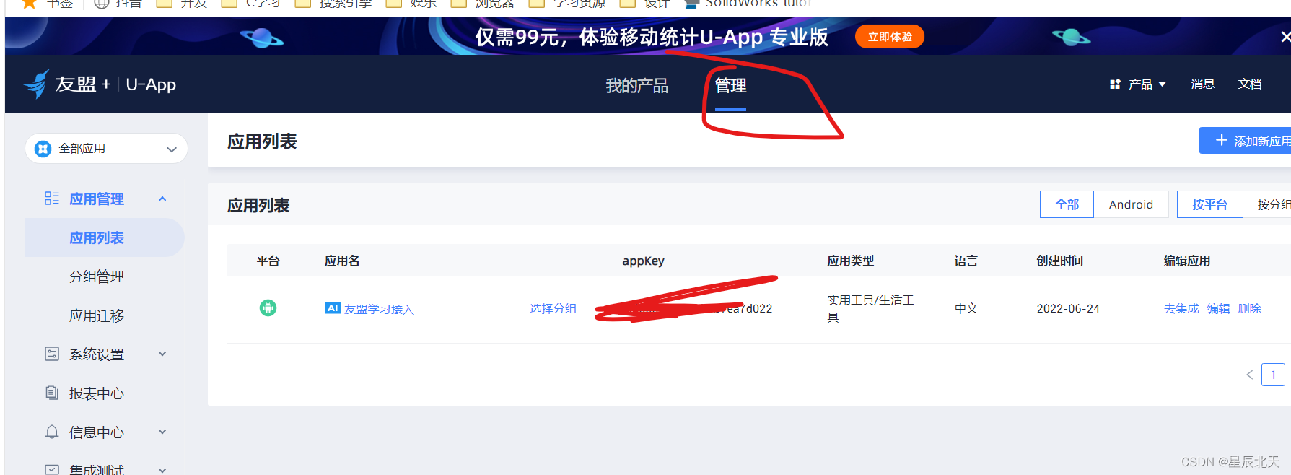
Task: Open the 浏览器 bookmark folder
Action: click(483, 4)
